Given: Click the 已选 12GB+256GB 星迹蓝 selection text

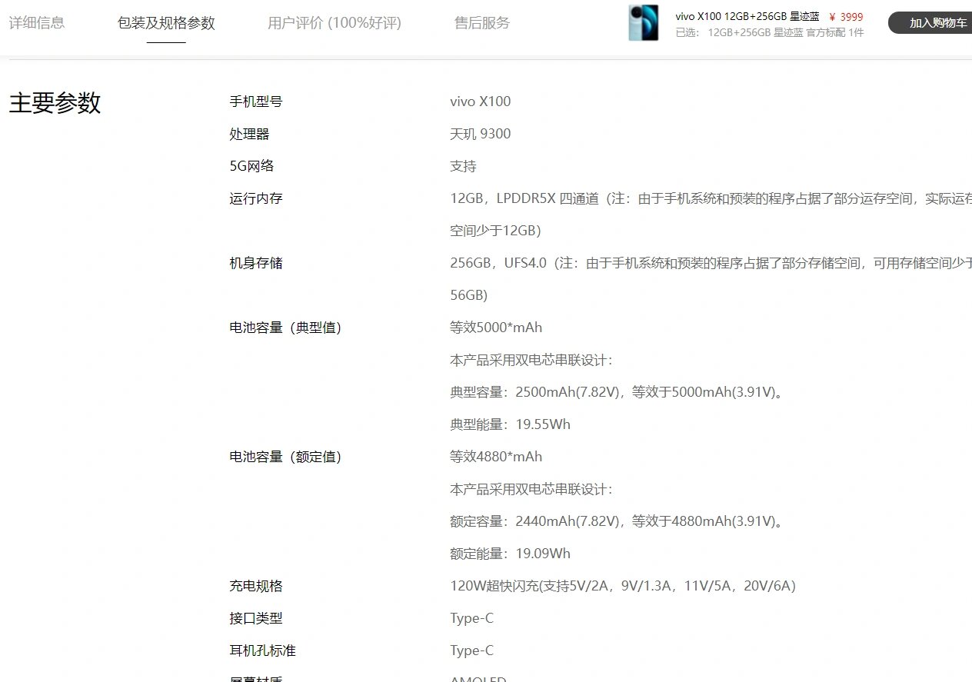Looking at the screenshot, I should coord(769,32).
